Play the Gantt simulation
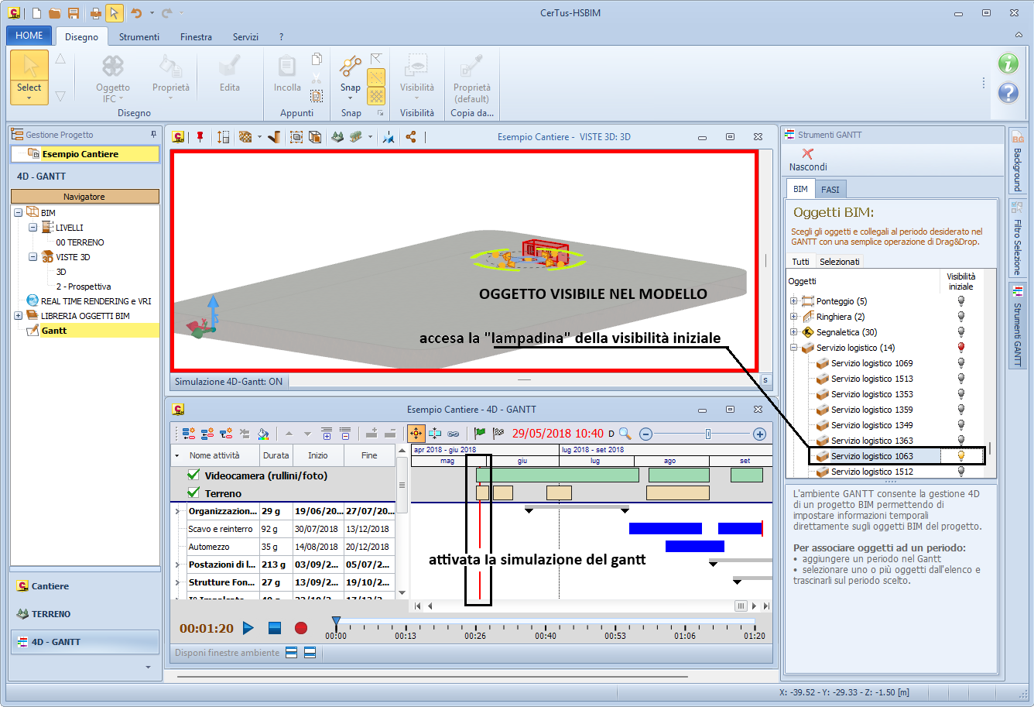 click(248, 628)
